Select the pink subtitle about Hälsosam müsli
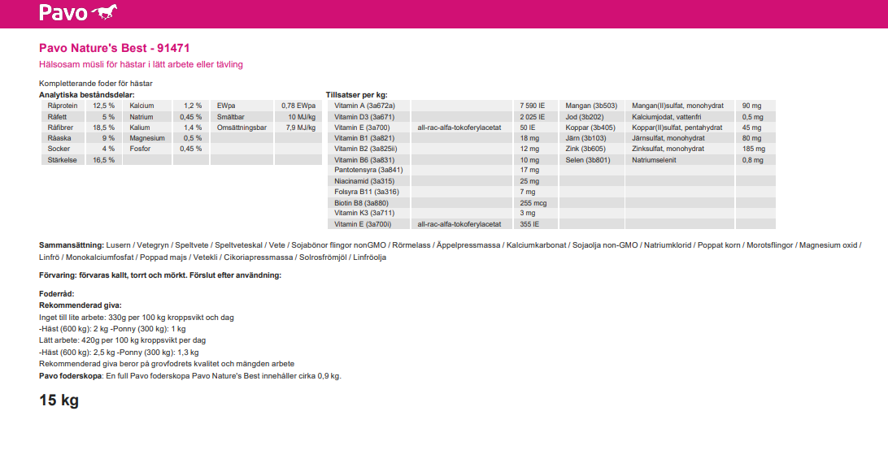Image resolution: width=888 pixels, height=463 pixels. click(x=141, y=64)
